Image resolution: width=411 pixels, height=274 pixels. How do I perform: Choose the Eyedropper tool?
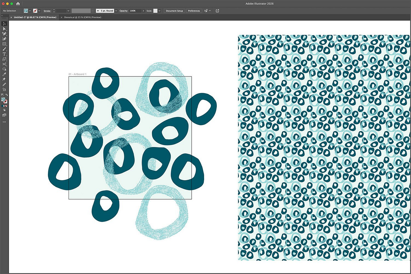coord(4,75)
